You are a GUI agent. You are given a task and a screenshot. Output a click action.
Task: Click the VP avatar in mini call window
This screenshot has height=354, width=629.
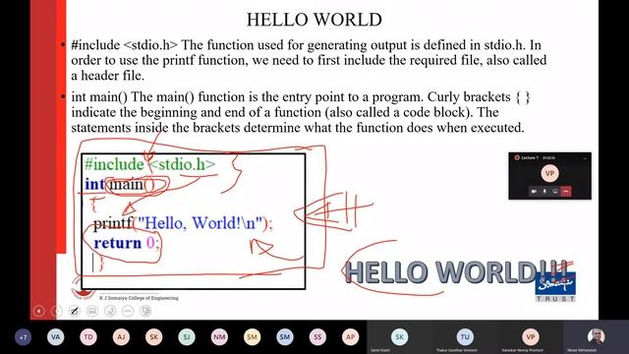pyautogui.click(x=549, y=173)
